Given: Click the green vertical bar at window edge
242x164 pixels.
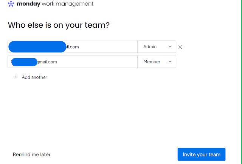Looking at the screenshot, I should pyautogui.click(x=241, y=82).
